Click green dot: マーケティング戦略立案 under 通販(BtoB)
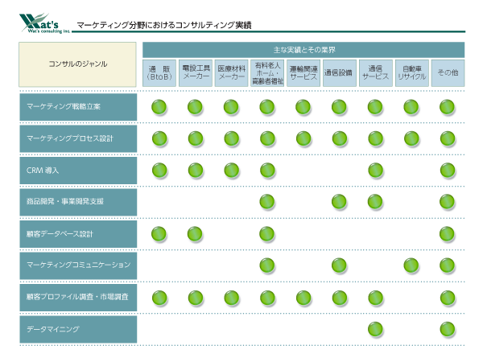 click(159, 107)
